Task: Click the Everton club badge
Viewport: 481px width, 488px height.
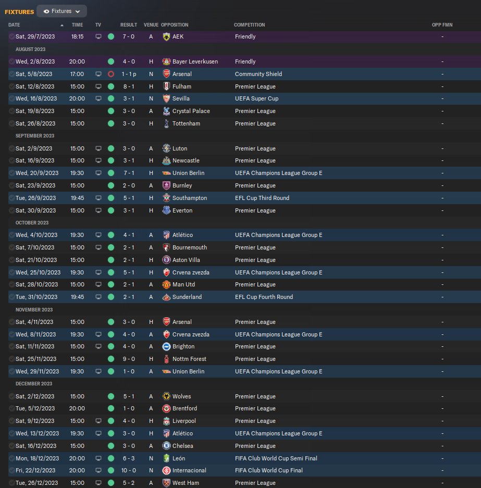Action: coord(167,210)
